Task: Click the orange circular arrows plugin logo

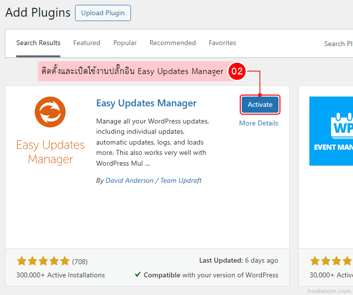Action: 50,112
